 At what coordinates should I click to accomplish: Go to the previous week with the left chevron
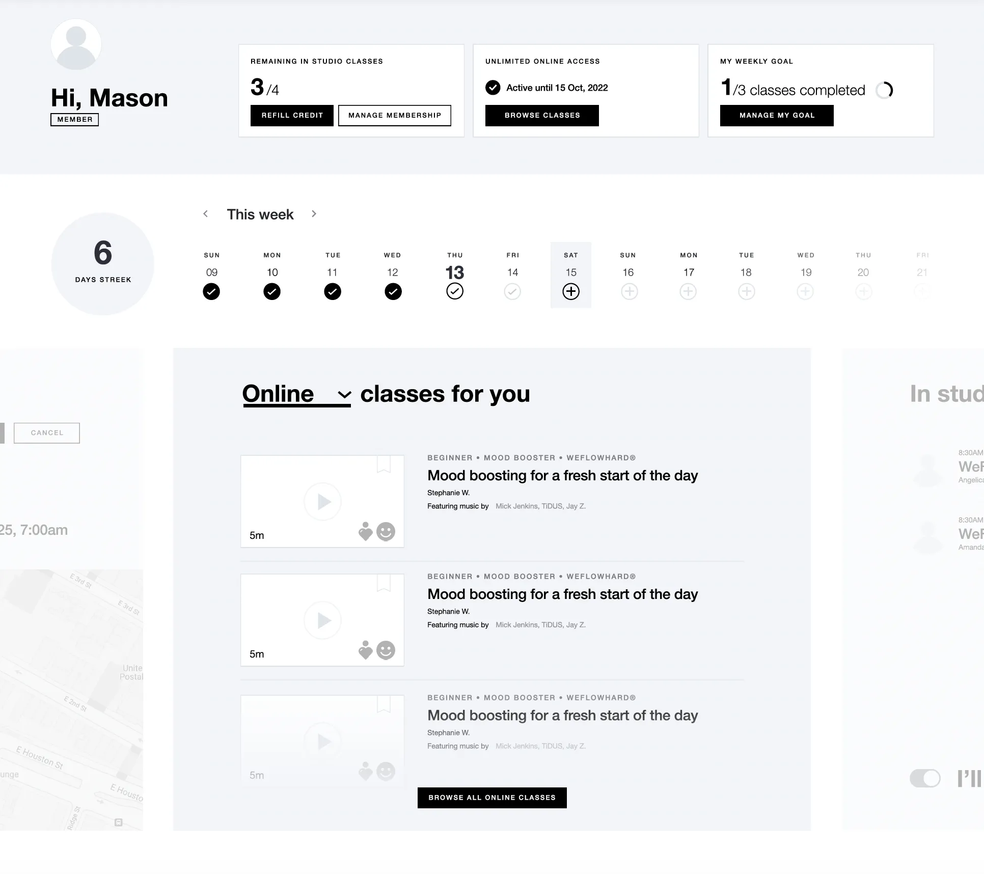pyautogui.click(x=206, y=214)
